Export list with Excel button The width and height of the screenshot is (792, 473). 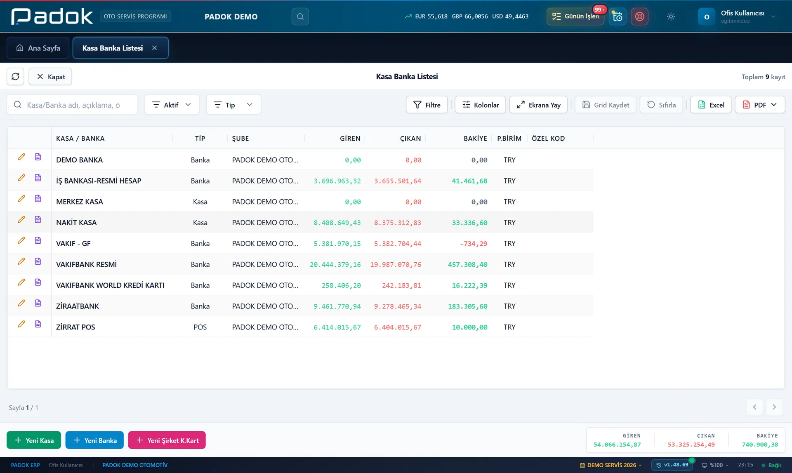[711, 105]
